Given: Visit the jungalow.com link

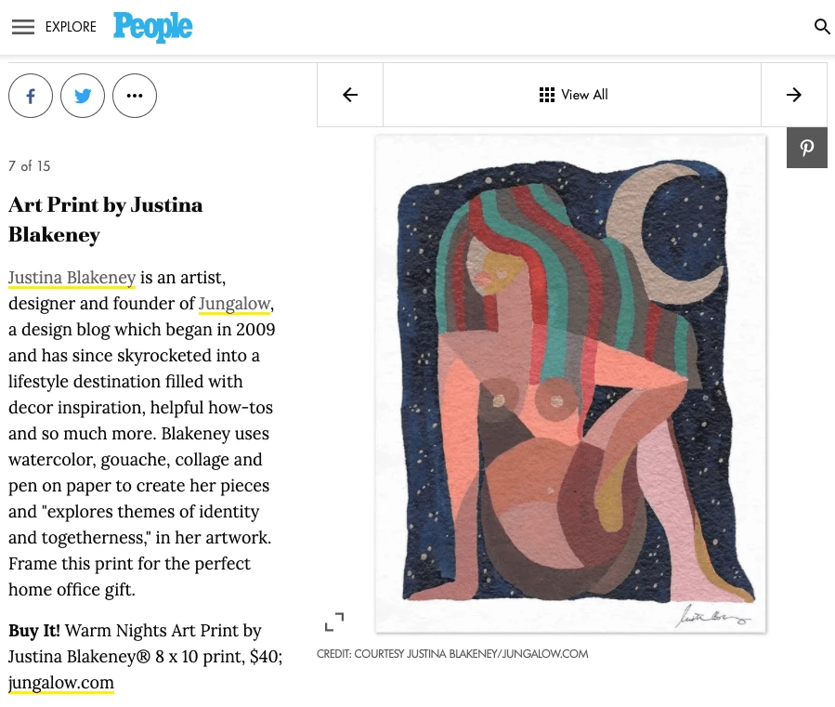Looking at the screenshot, I should (x=61, y=683).
